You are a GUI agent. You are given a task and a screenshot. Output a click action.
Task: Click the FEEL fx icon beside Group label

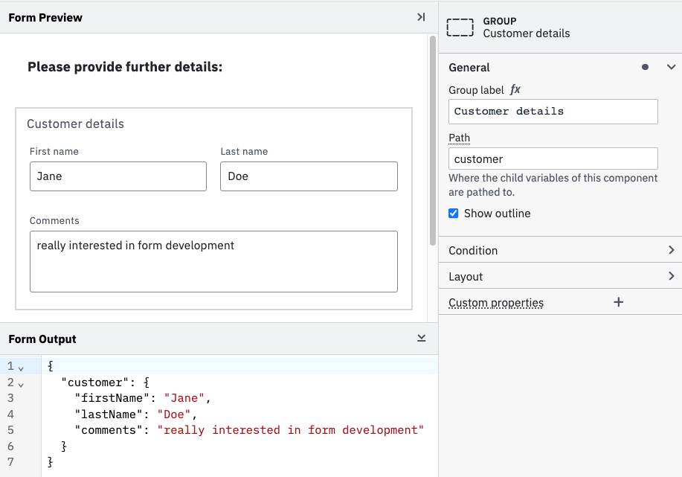pos(515,89)
